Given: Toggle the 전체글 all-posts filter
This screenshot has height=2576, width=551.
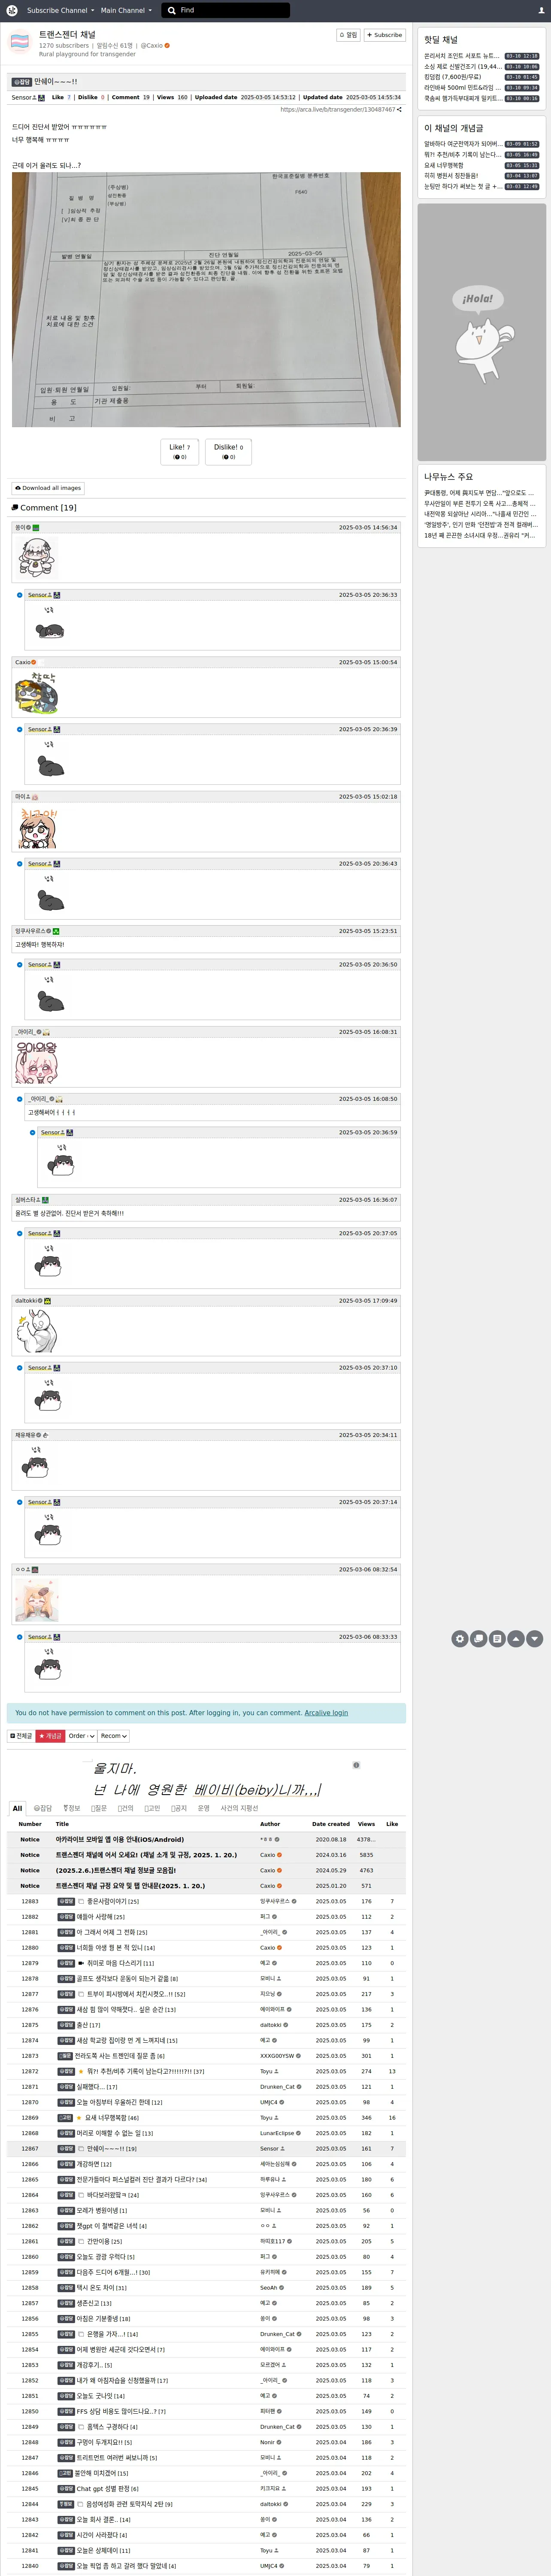Looking at the screenshot, I should click(x=21, y=1736).
